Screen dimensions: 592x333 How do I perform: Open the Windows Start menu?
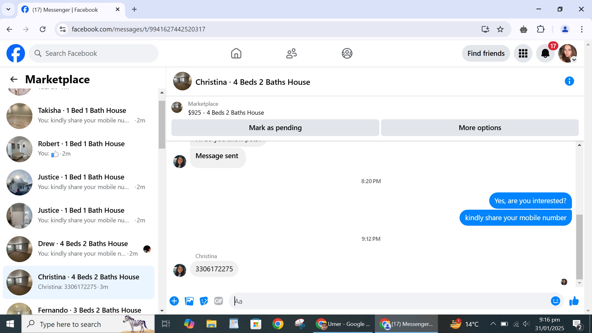(x=10, y=324)
